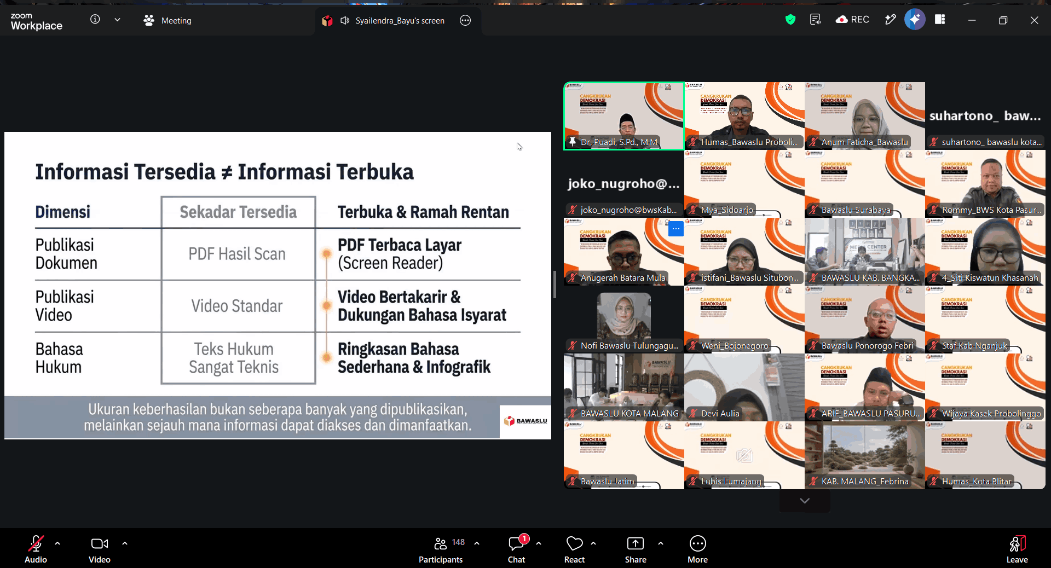Image resolution: width=1051 pixels, height=568 pixels.
Task: Open the meeting information icon
Action: click(x=95, y=20)
